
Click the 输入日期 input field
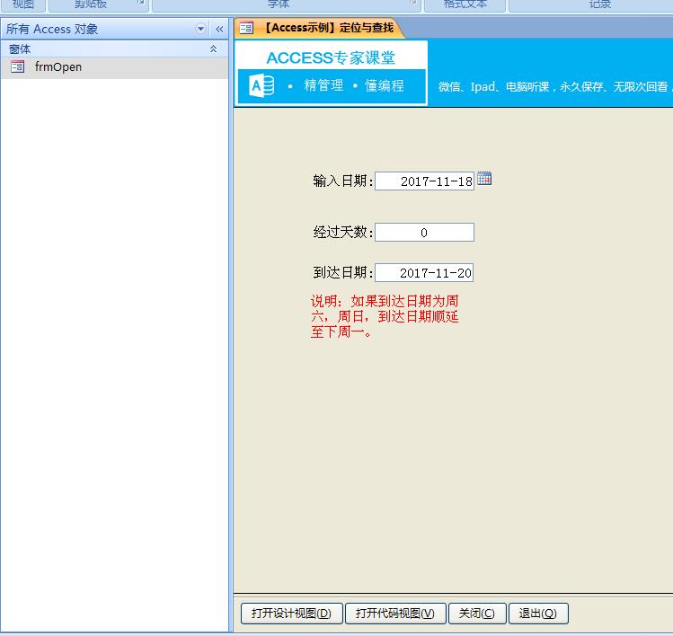[424, 181]
